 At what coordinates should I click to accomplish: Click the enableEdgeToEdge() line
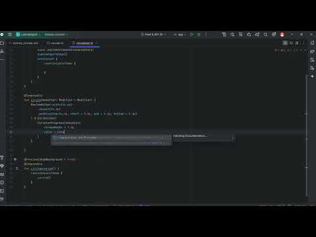[52, 54]
